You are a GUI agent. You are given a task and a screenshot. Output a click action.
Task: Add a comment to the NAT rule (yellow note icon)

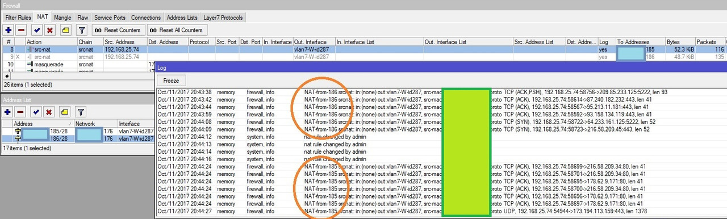[x=65, y=30]
